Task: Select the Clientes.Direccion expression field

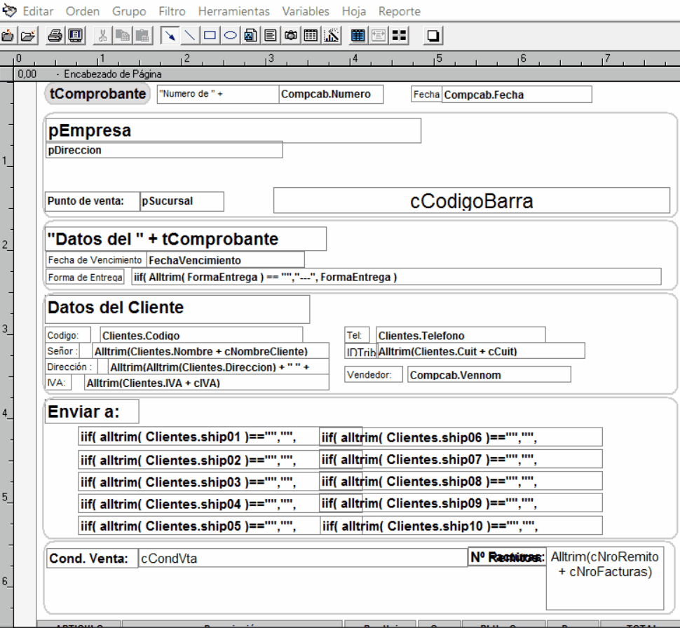Action: (x=218, y=367)
